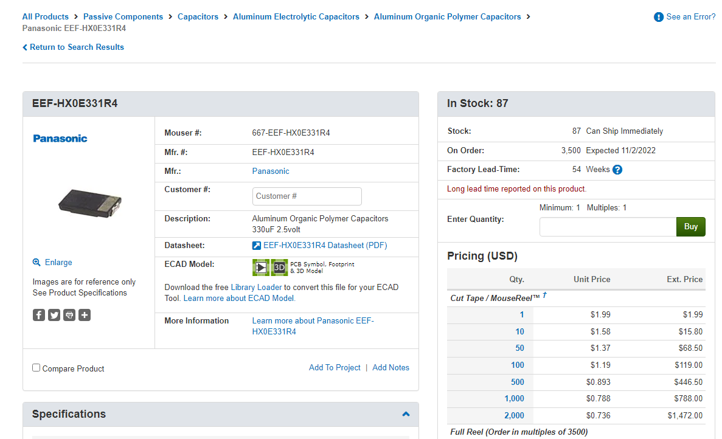The height and width of the screenshot is (439, 722).
Task: Click the $0.893 unit price cell
Action: coord(598,382)
